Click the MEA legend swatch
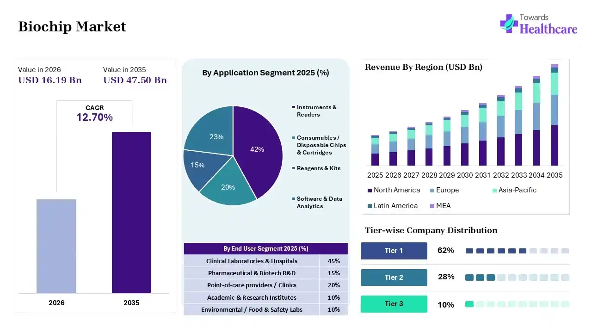 [432, 206]
